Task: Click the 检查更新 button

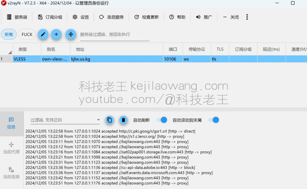Action: coord(147,17)
